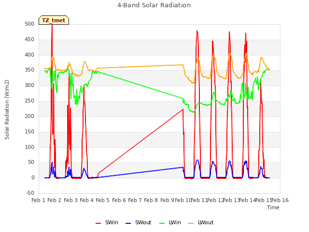Screen dimensions: 309x232
Task: Click the Feb 5 x-axis label
Action: coord(102,201)
